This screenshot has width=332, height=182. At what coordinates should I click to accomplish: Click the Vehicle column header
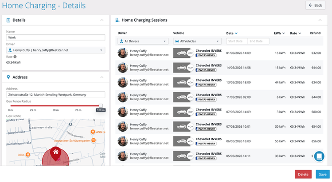click(x=179, y=33)
